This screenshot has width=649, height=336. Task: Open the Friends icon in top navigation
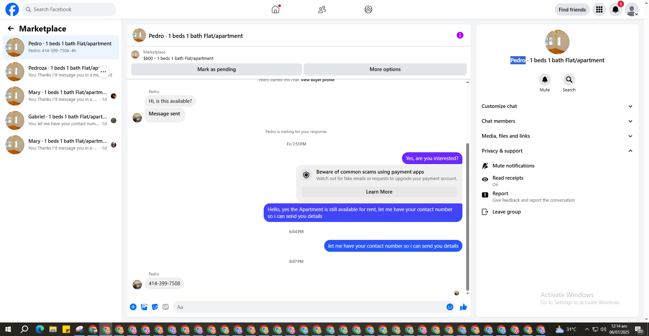322,9
